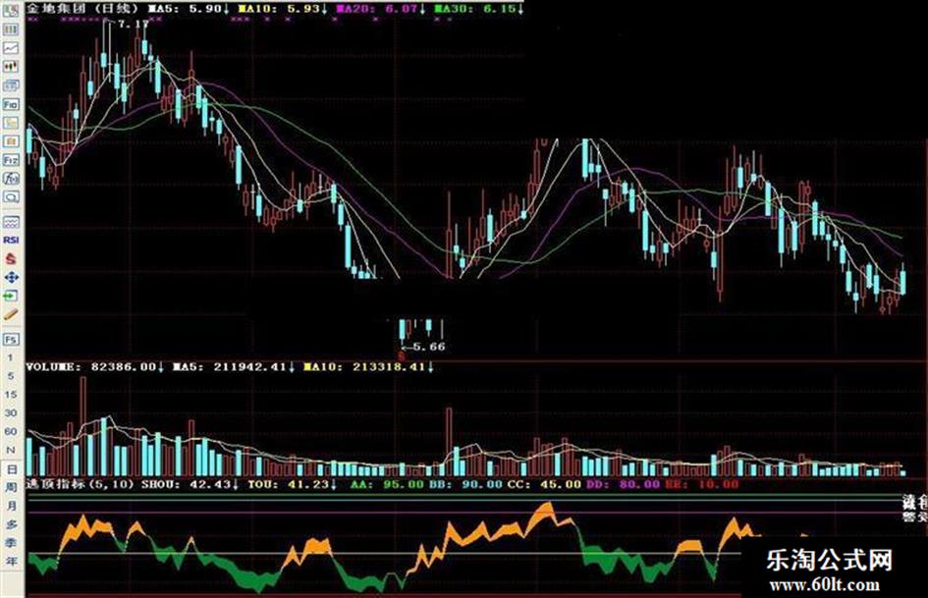The image size is (928, 598).
Task: Select the pencil drawing tool icon
Action: coord(11,314)
